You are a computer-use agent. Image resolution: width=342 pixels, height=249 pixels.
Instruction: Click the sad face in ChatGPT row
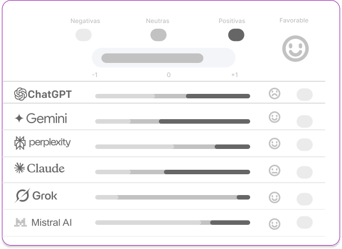click(x=274, y=93)
